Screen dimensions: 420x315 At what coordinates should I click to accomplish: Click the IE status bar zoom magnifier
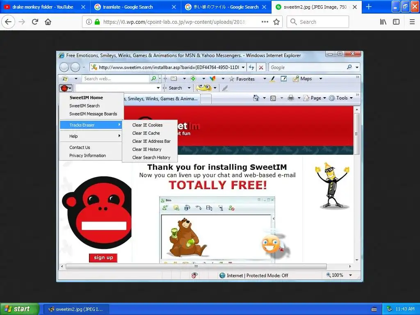329,275
